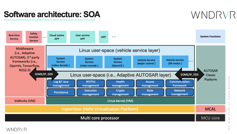Click the VxWorks (VM) bar
The height and width of the screenshot is (134, 237).
25,101
